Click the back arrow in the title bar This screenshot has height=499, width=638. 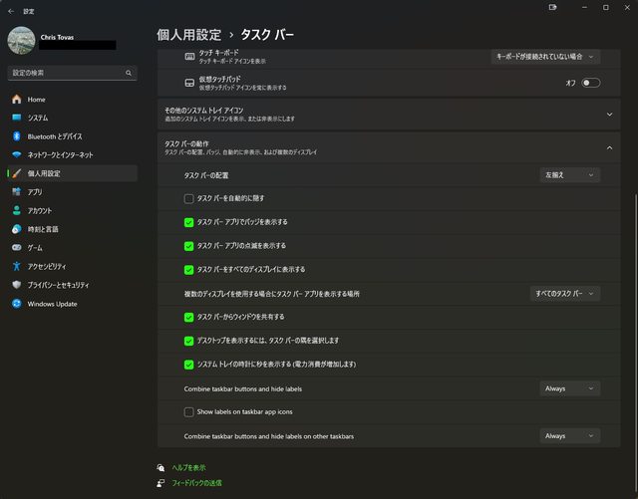[10, 9]
